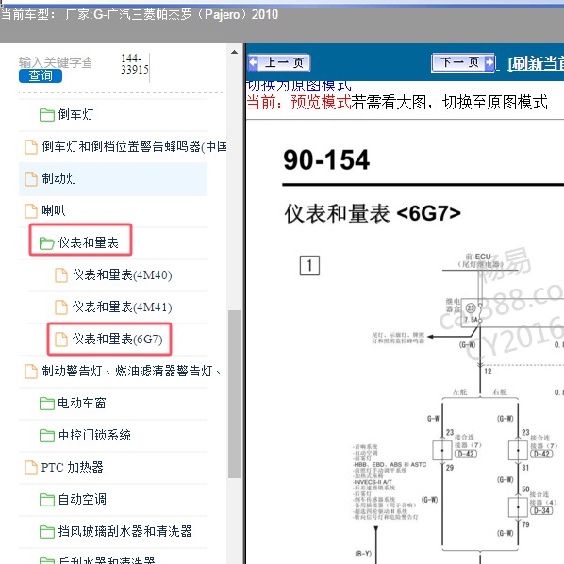Click the folder icon beside 中控门锁系统

(47, 436)
